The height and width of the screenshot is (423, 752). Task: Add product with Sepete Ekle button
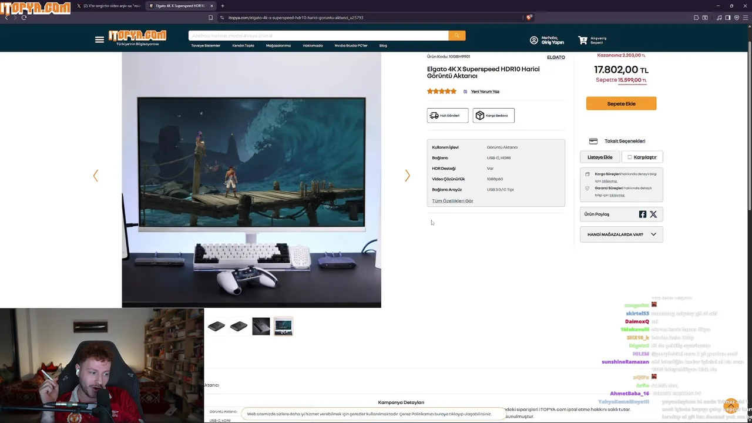click(x=621, y=103)
